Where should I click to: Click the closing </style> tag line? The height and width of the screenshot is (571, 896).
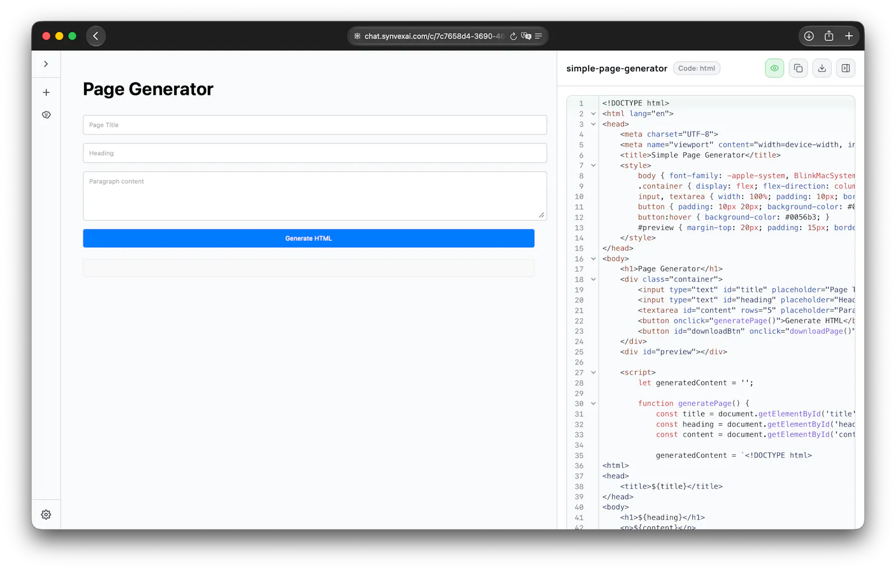[637, 238]
